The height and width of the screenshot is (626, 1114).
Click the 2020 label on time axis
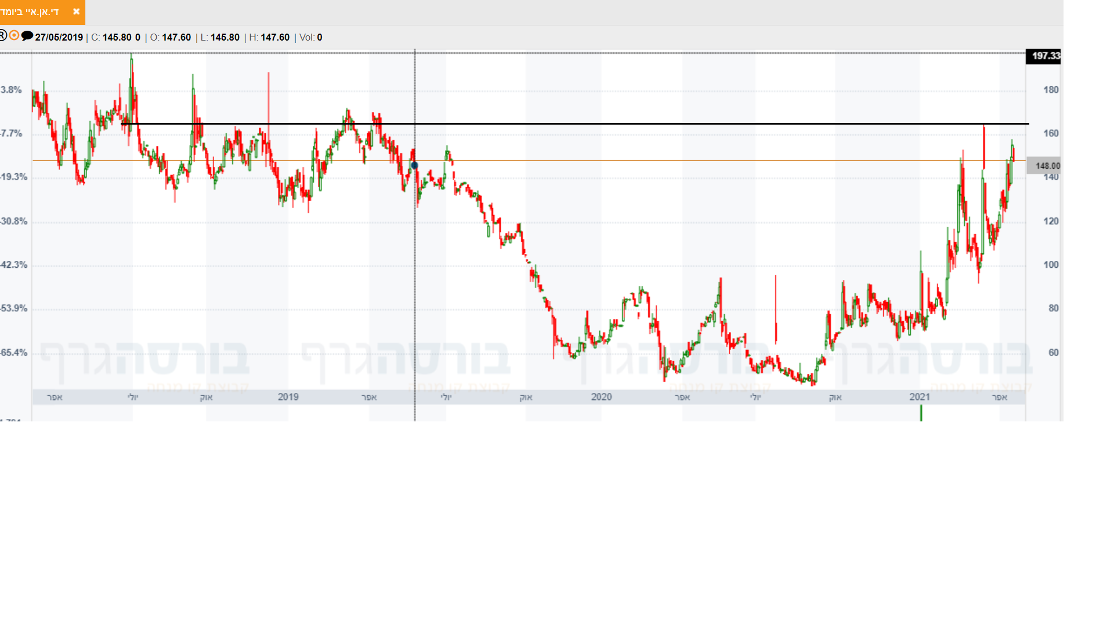point(601,397)
